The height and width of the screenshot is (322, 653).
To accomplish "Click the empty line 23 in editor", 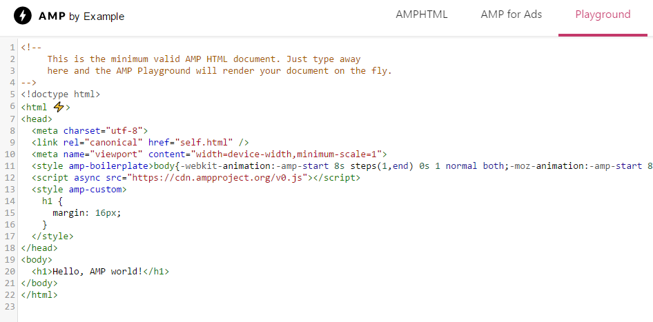I will pyautogui.click(x=335, y=307).
